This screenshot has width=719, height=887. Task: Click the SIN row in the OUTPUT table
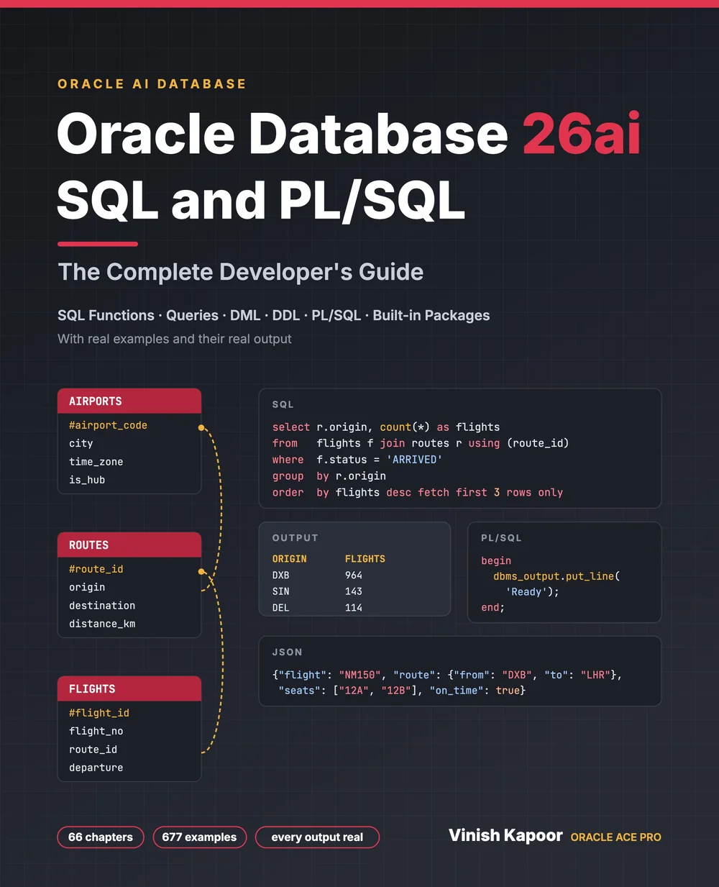354,591
